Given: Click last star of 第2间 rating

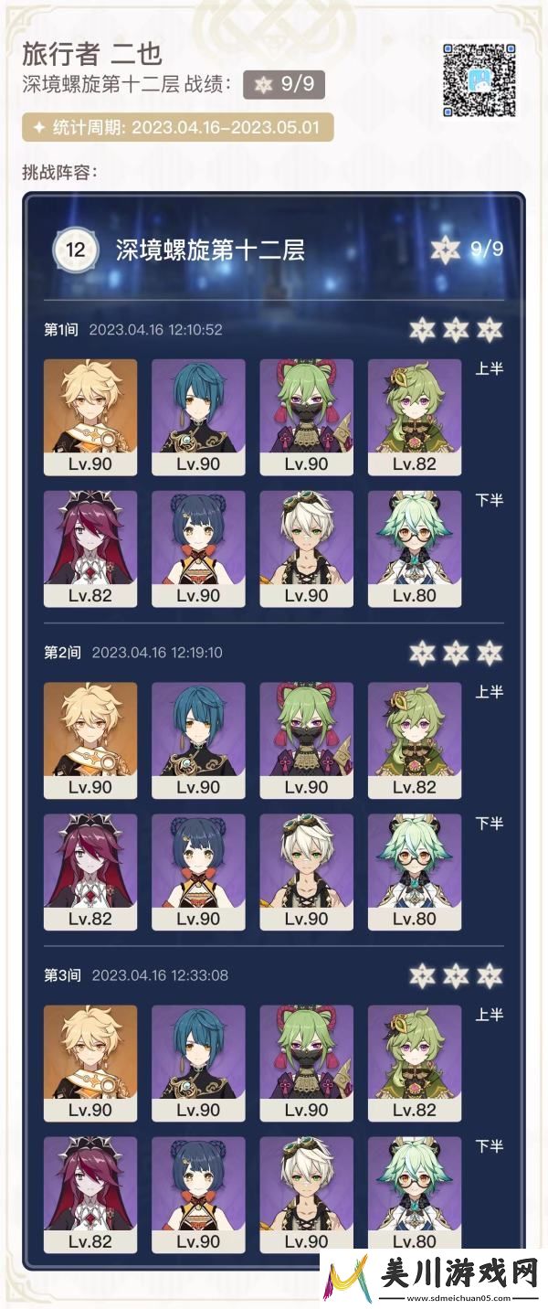Looking at the screenshot, I should 490,653.
